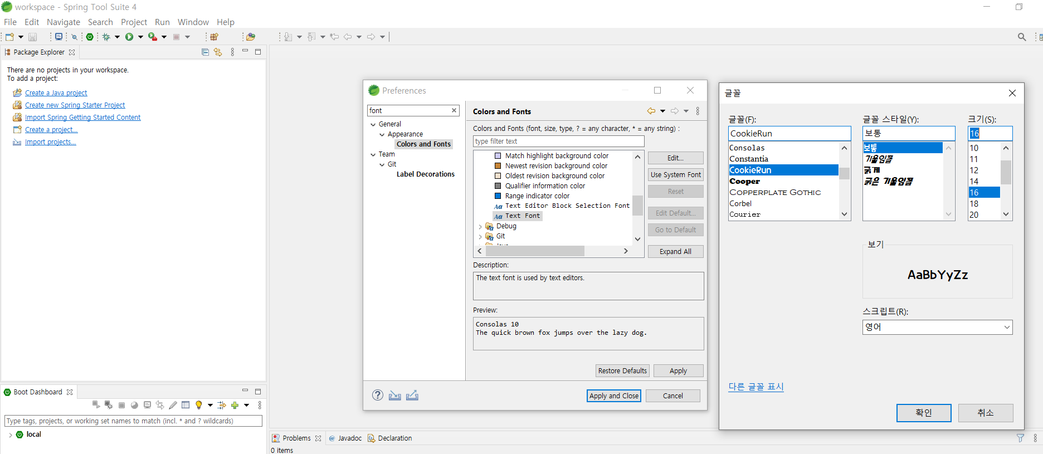Clear the 'font' filter text with X
Image resolution: width=1043 pixels, height=454 pixels.
point(454,110)
